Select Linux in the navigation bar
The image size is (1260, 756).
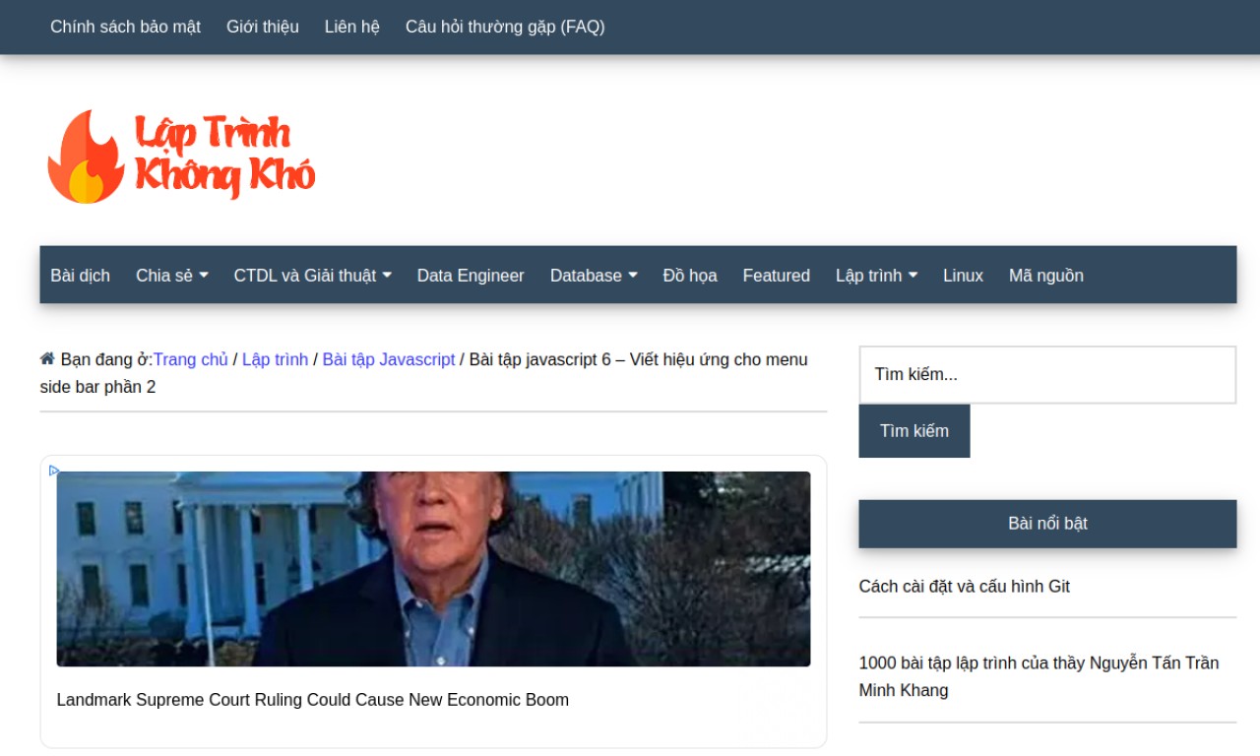point(963,276)
